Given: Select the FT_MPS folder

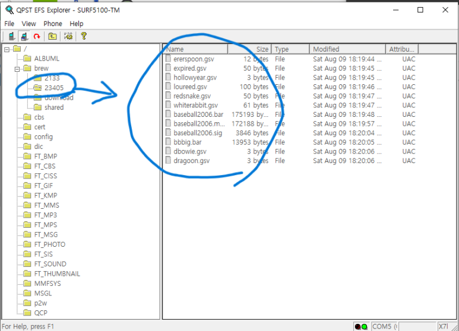Looking at the screenshot, I should click(46, 225).
